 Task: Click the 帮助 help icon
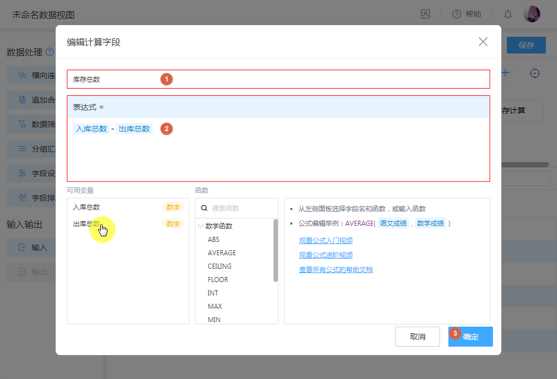point(457,14)
